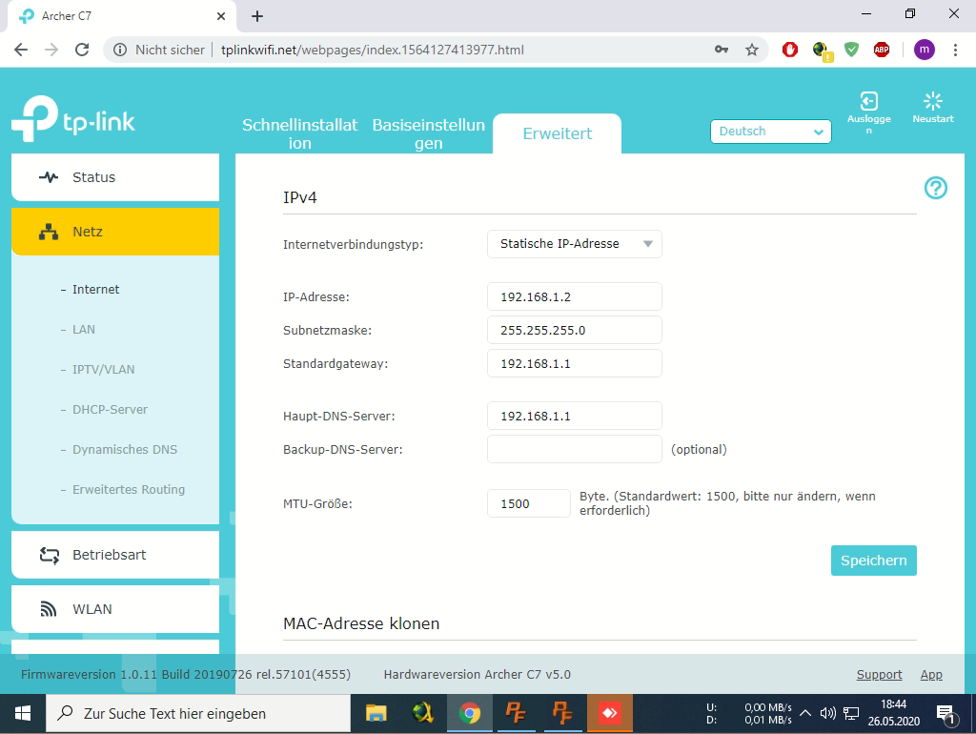This screenshot has height=734, width=976.
Task: Click the Ausloggen logout icon
Action: [869, 101]
